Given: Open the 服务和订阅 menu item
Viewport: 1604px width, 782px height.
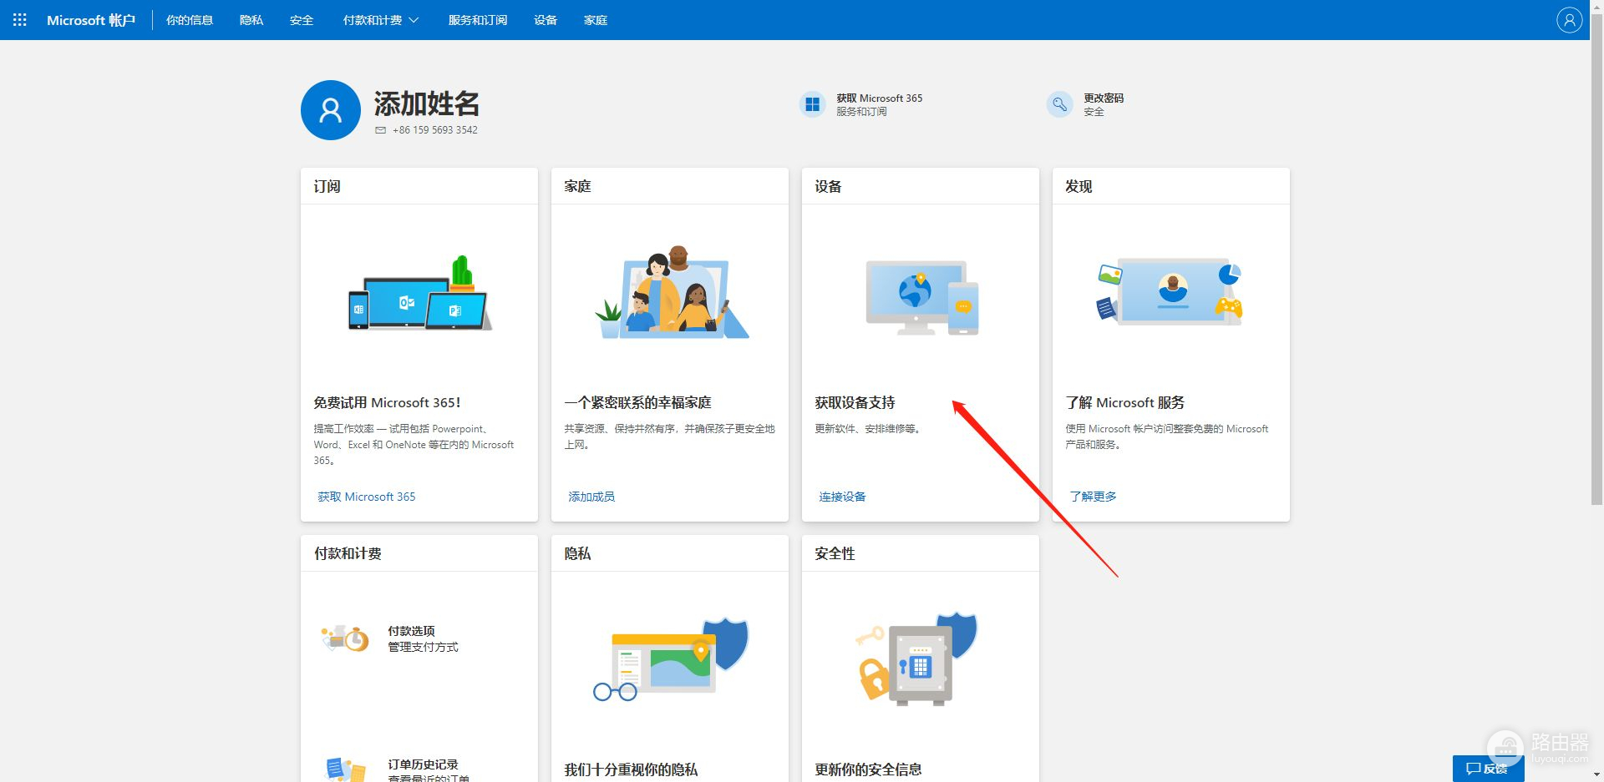Looking at the screenshot, I should coord(478,20).
